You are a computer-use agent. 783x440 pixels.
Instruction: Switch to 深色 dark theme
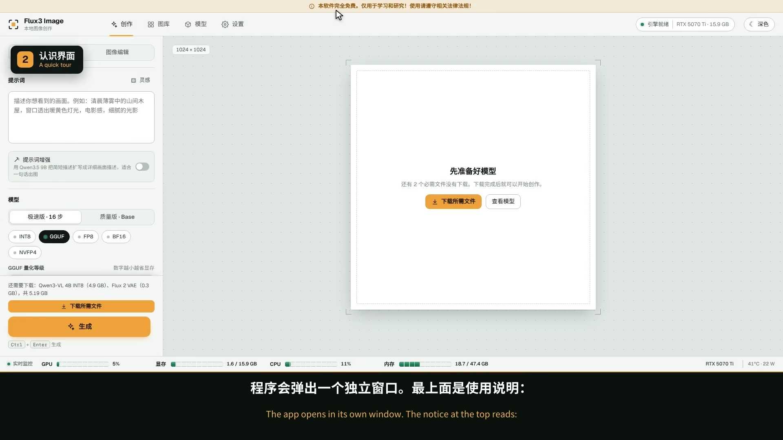coord(759,24)
